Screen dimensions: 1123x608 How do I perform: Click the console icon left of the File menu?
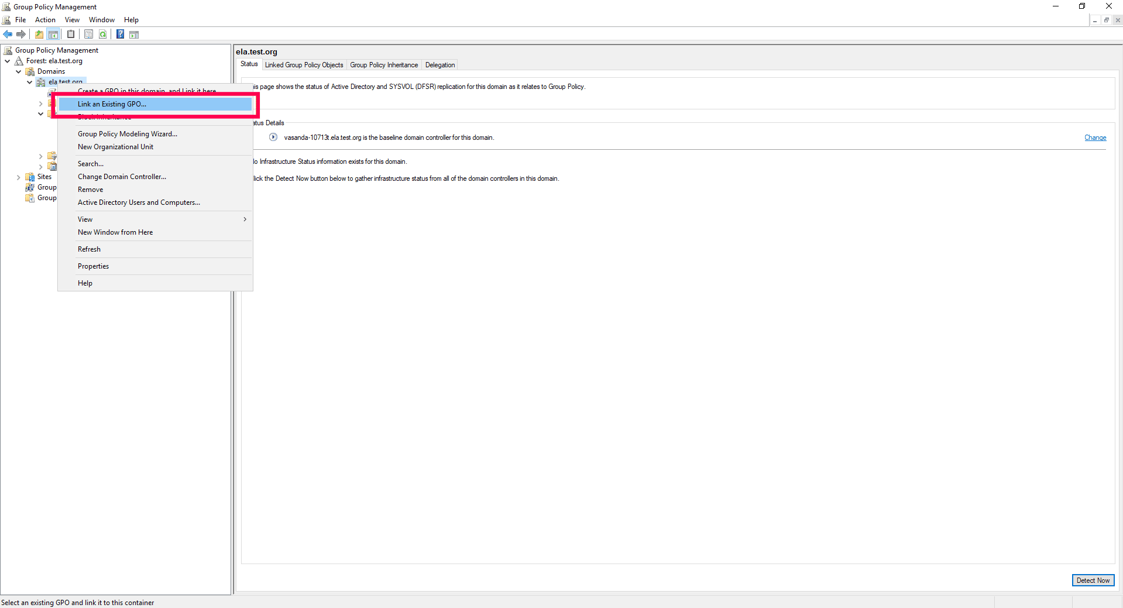[x=6, y=20]
